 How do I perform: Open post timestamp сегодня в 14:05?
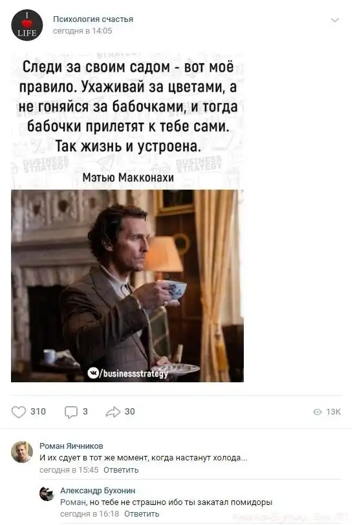[x=83, y=31]
